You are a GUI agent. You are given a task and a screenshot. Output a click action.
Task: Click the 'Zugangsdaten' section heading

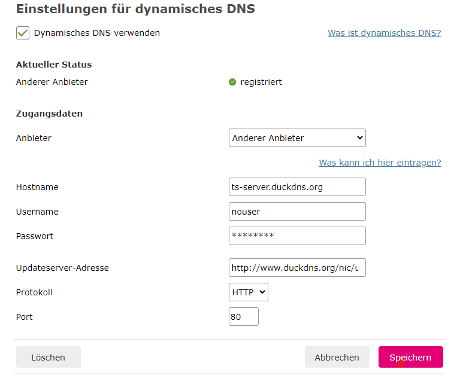[49, 114]
